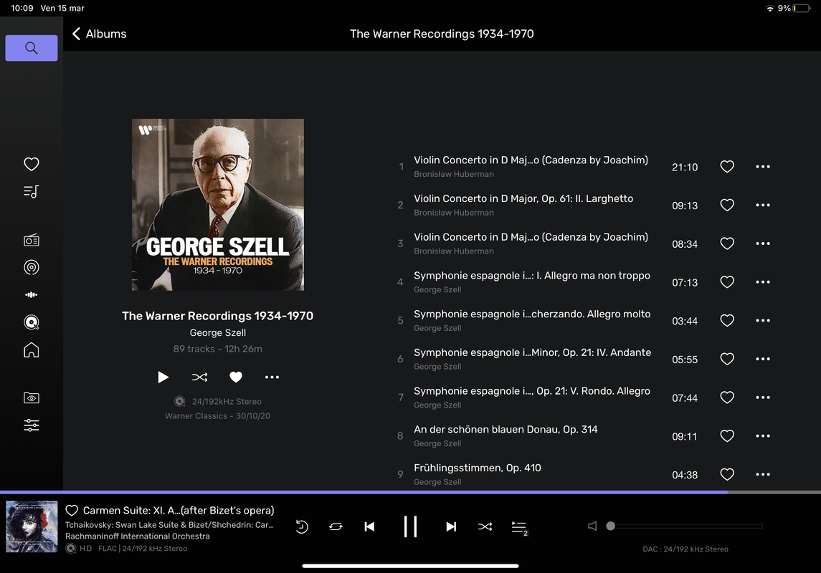The image size is (821, 573).
Task: Tap the iPad battery indicator
Action: coord(801,9)
